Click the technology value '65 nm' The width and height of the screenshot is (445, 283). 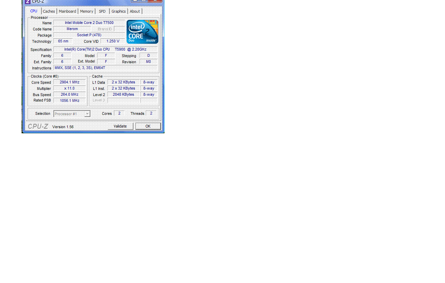[x=63, y=41]
